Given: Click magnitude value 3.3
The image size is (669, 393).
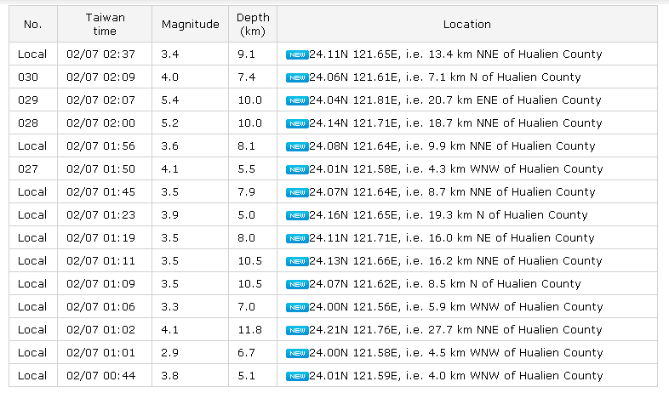Looking at the screenshot, I should click(x=170, y=307).
